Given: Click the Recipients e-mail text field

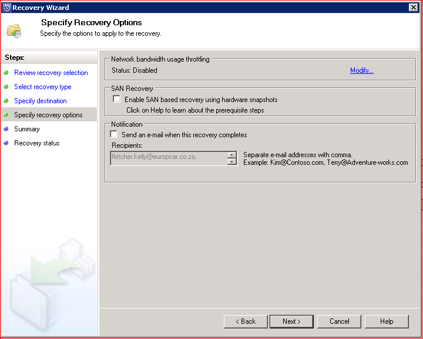Looking at the screenshot, I should coord(168,158).
